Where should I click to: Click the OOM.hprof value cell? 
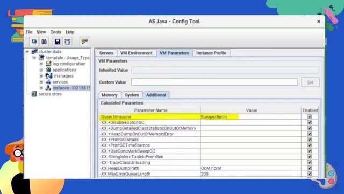point(250,168)
